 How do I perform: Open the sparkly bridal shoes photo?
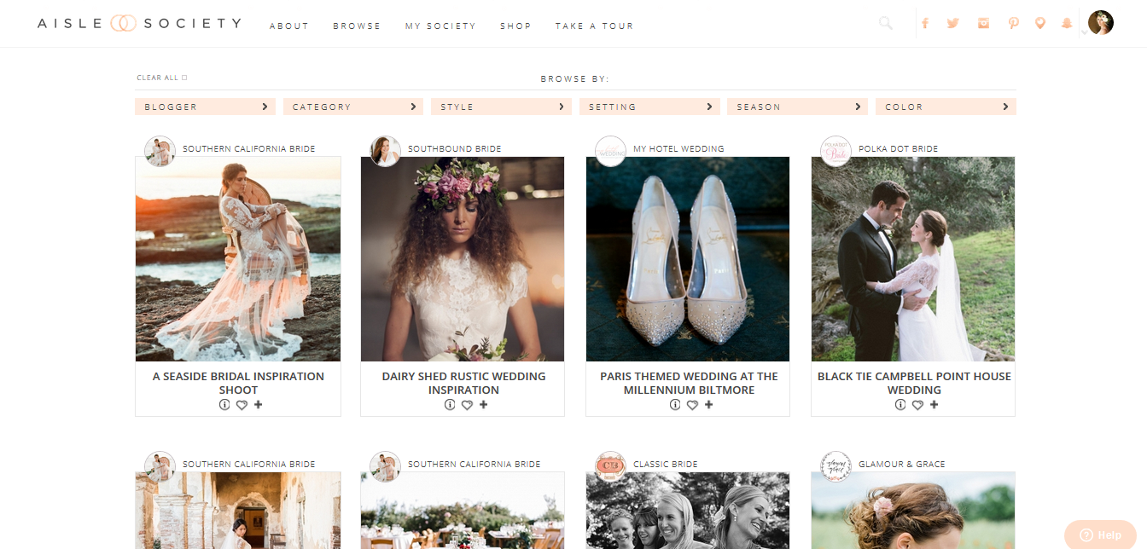(x=688, y=259)
